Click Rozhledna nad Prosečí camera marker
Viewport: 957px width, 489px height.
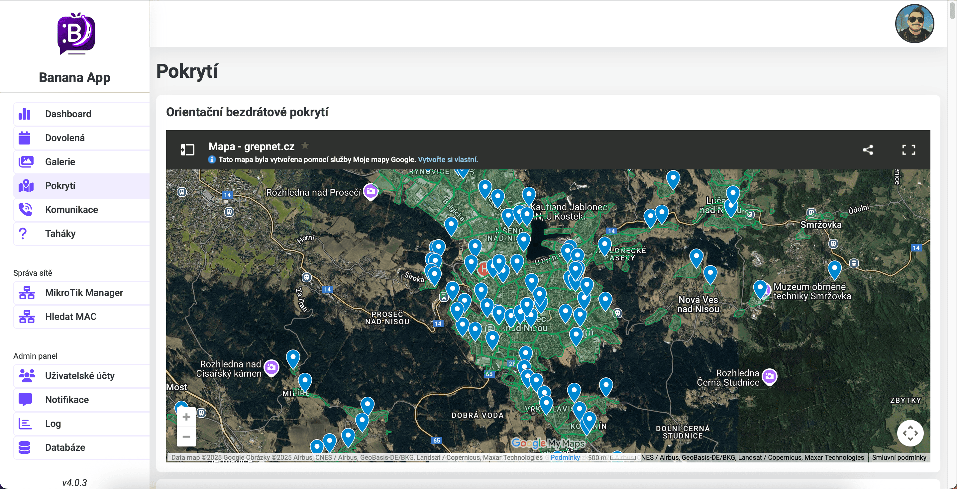(x=371, y=191)
